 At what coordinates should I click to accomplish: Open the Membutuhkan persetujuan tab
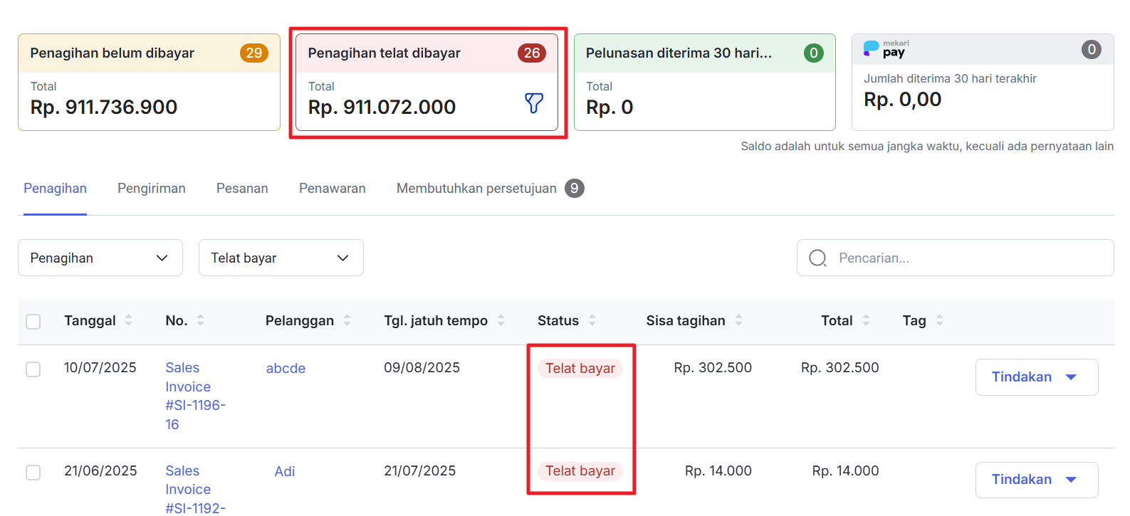[476, 189]
